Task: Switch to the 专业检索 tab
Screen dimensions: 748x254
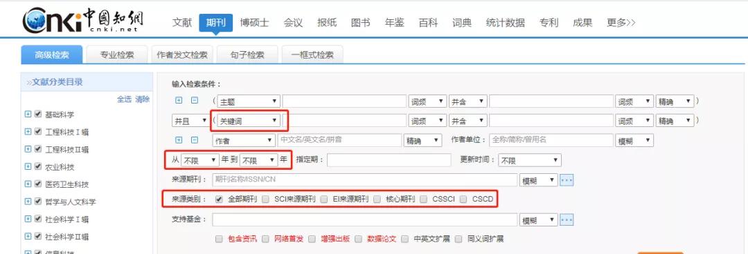Action: click(x=117, y=55)
